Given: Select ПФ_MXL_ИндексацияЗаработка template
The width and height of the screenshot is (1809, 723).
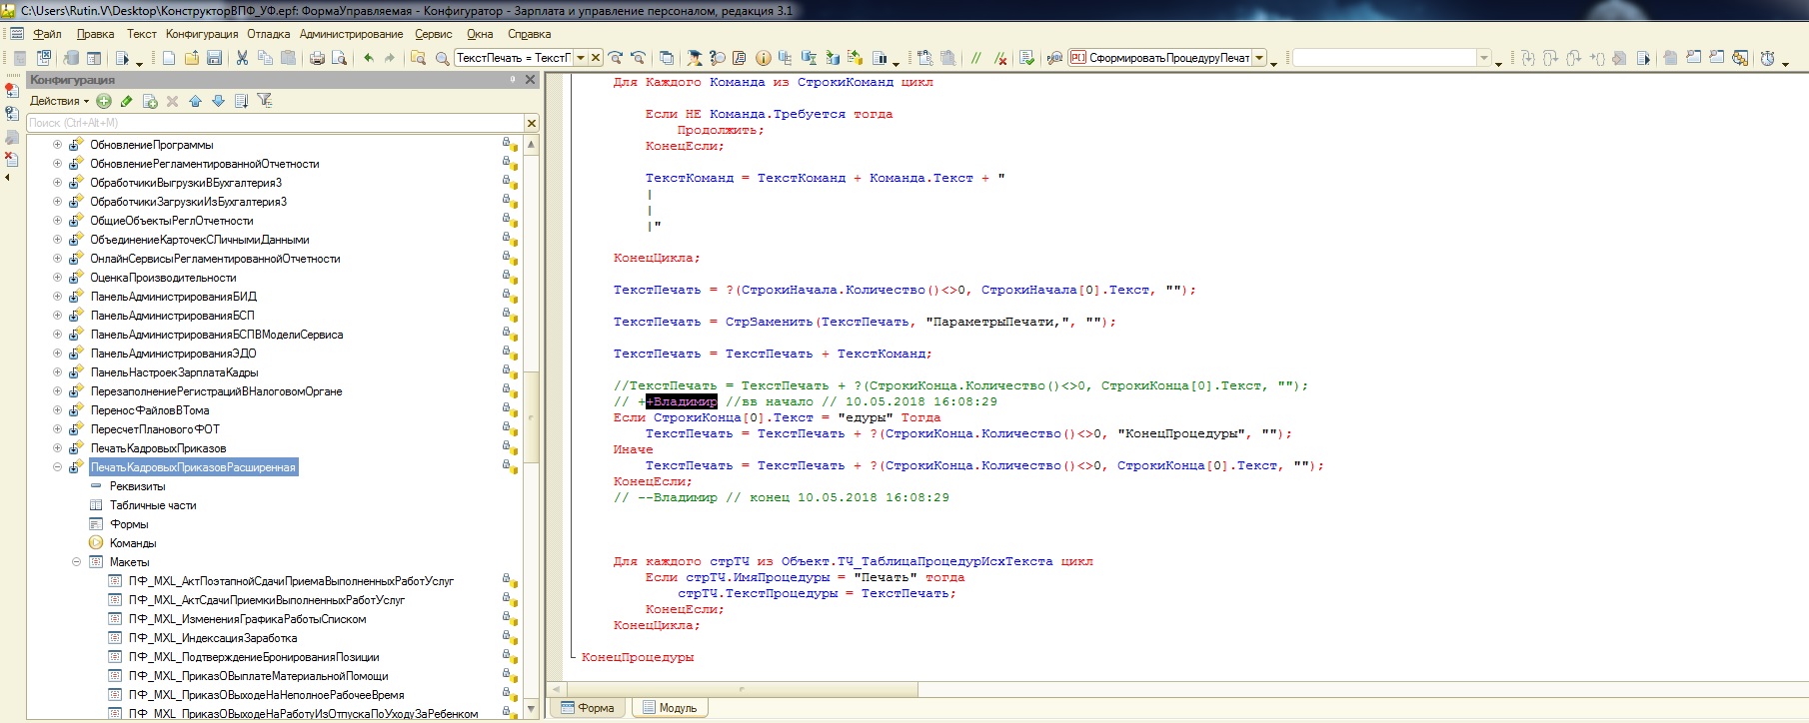Looking at the screenshot, I should [213, 638].
